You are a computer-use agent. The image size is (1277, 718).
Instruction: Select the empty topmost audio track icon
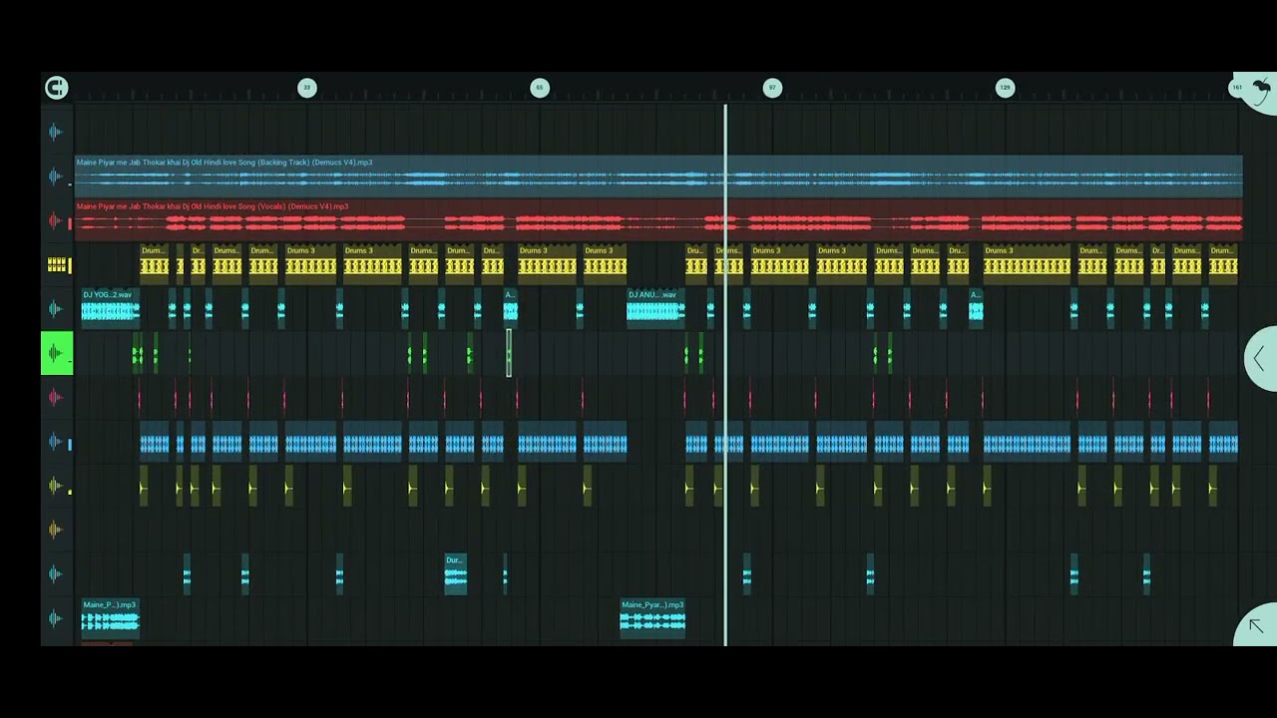(x=56, y=132)
